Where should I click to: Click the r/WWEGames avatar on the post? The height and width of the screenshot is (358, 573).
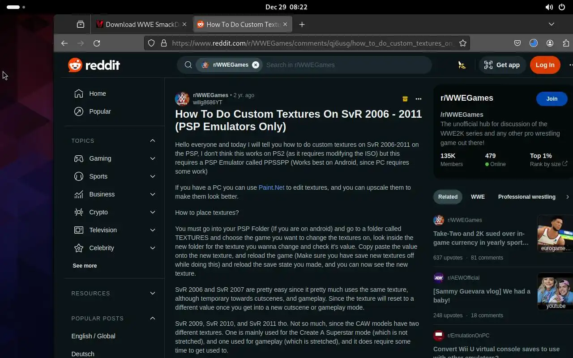(x=182, y=99)
